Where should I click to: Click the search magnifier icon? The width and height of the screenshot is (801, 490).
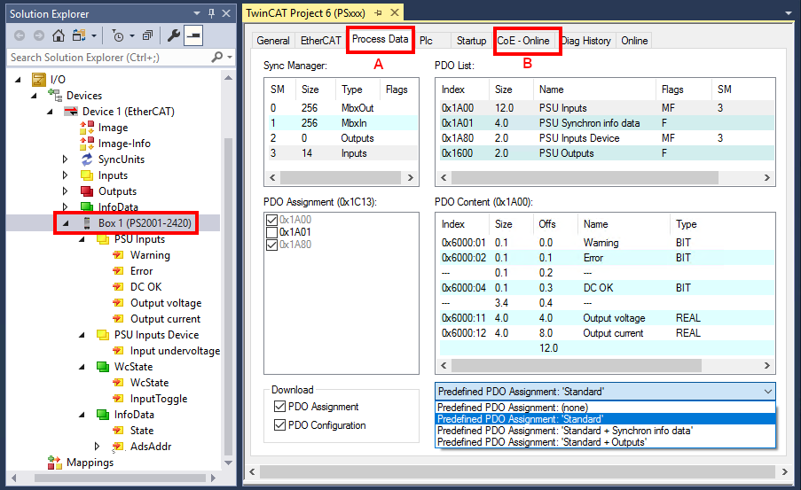coord(217,58)
